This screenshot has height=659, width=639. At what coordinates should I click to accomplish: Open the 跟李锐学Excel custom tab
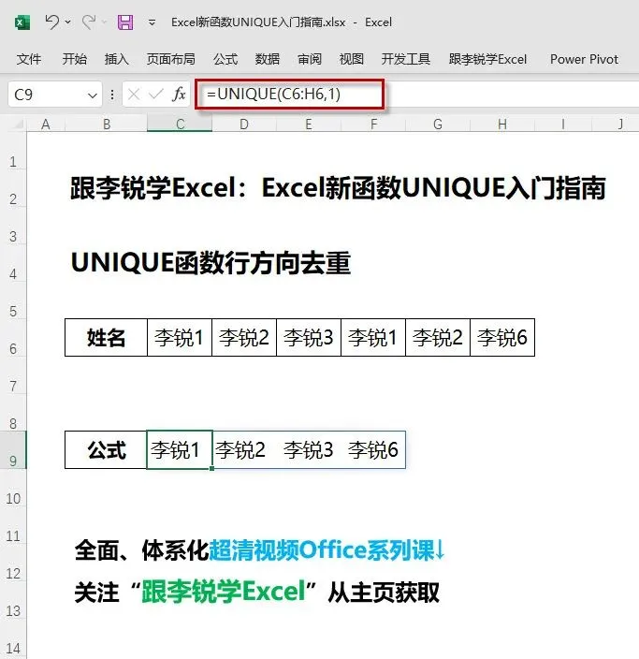[487, 59]
